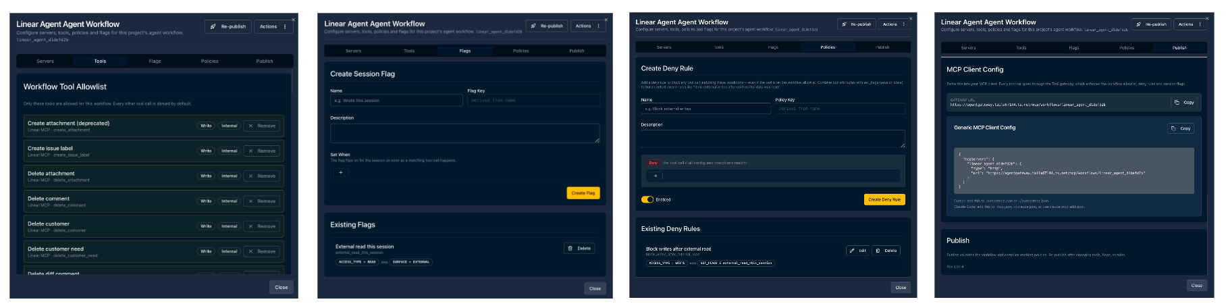Open Actions menu in the Policies dialog
The width and height of the screenshot is (1226, 308).
895,24
